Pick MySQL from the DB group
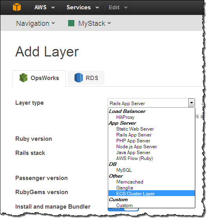 click(x=124, y=170)
